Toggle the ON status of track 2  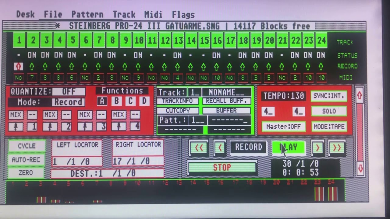[x=32, y=55]
